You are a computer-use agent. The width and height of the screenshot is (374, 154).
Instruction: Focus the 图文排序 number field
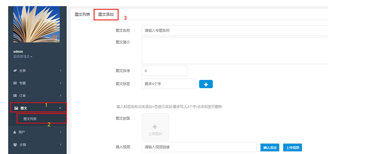click(165, 71)
